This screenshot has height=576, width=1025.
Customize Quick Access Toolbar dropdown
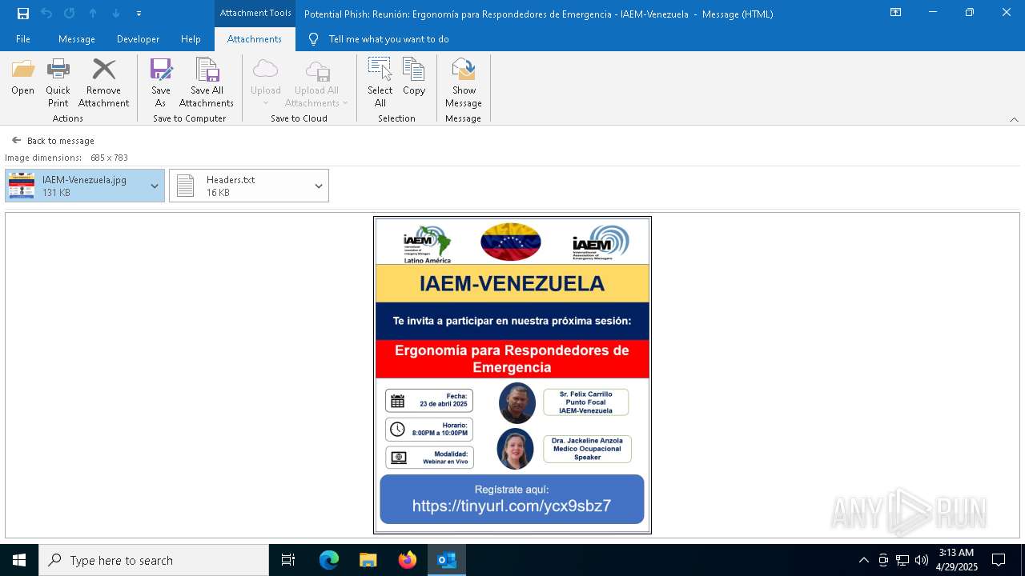[139, 14]
